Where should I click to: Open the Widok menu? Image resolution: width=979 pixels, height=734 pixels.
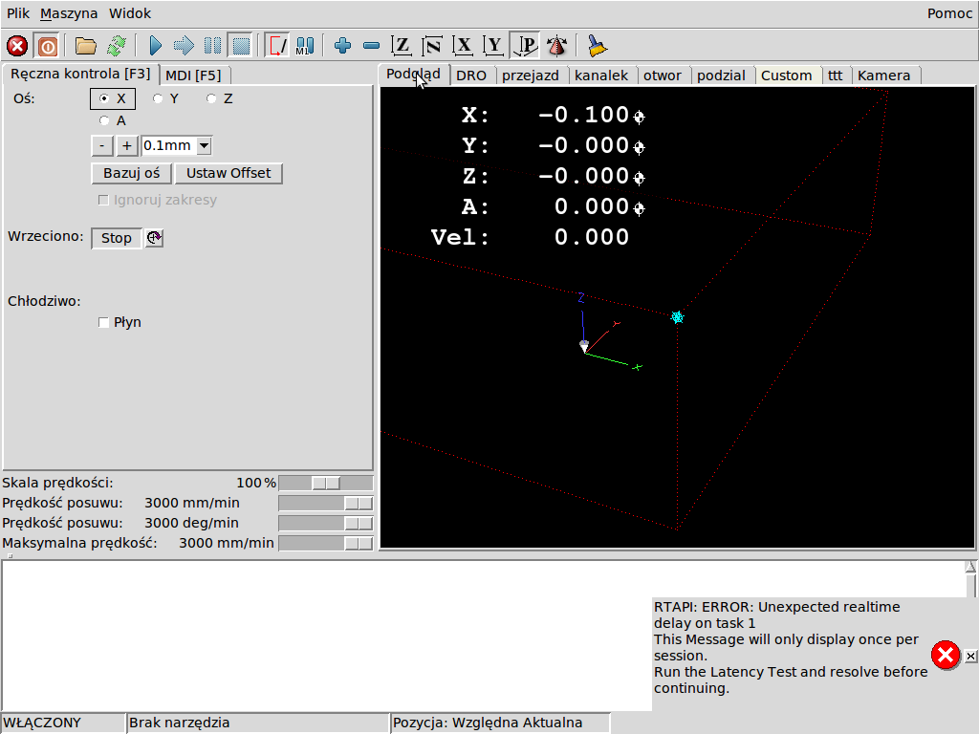tap(130, 13)
